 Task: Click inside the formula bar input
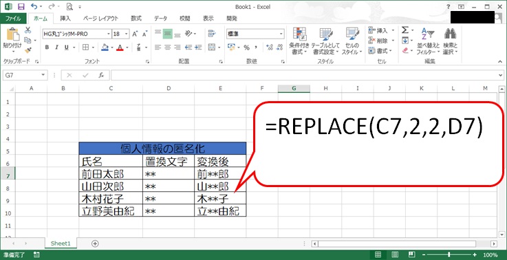304,75
